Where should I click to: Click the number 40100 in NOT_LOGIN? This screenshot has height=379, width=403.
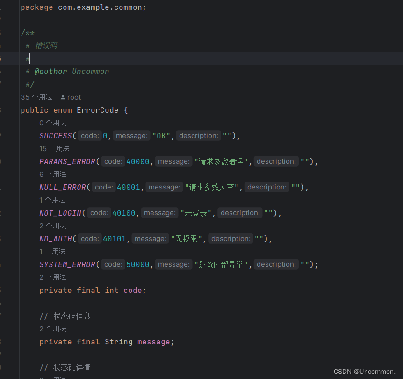click(123, 213)
